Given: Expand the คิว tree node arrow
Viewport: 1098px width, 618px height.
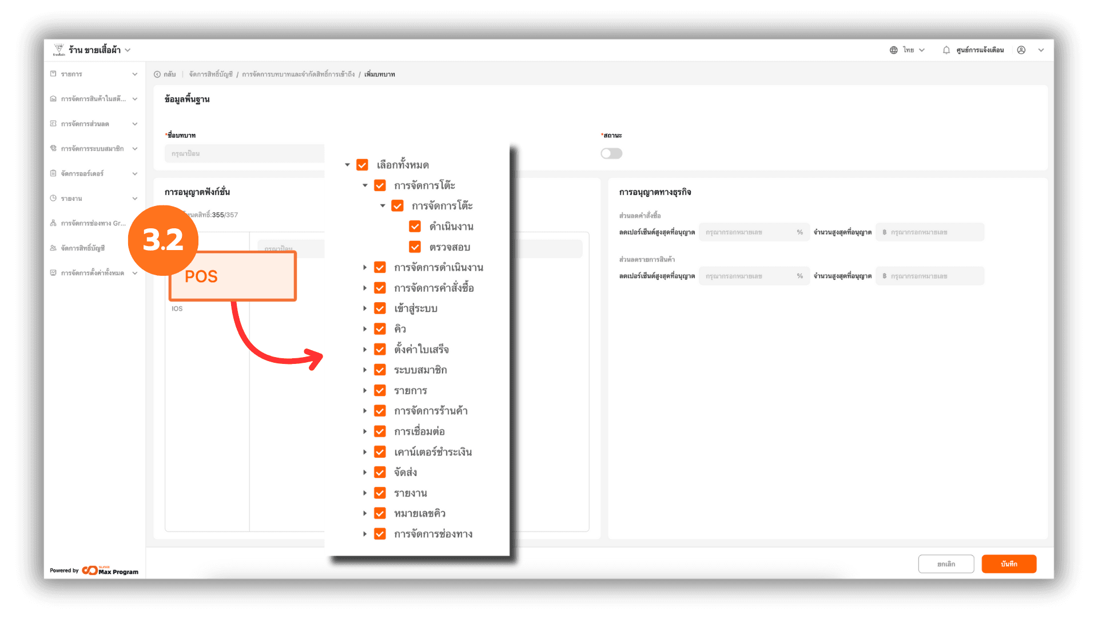Looking at the screenshot, I should [x=365, y=329].
